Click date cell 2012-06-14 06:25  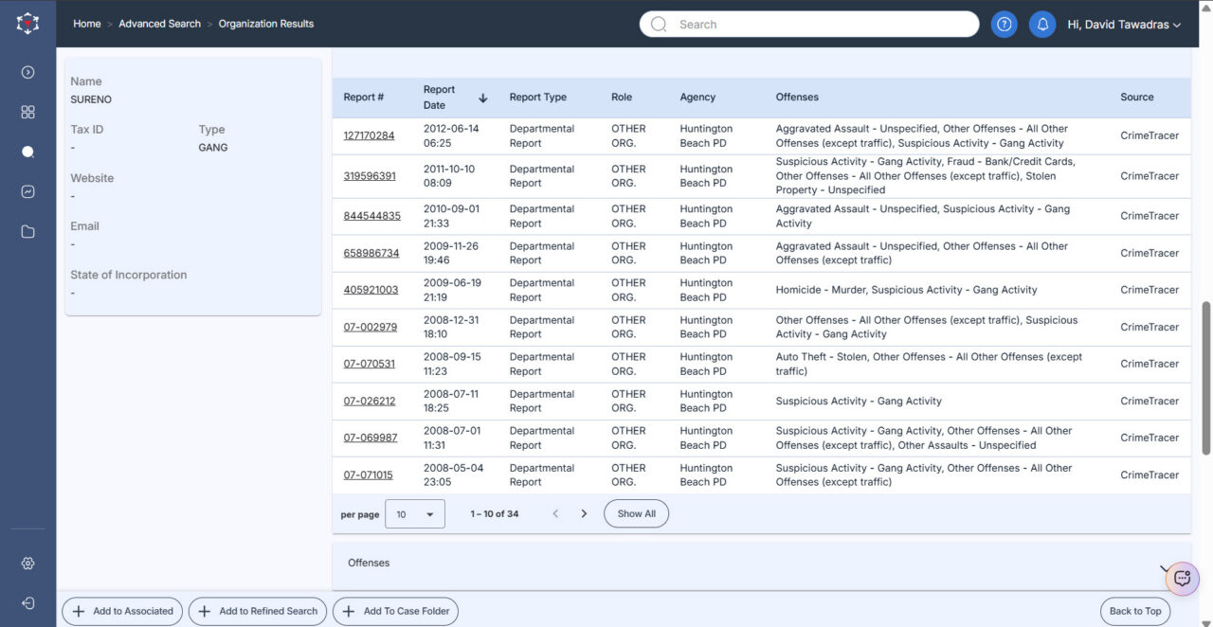point(451,135)
